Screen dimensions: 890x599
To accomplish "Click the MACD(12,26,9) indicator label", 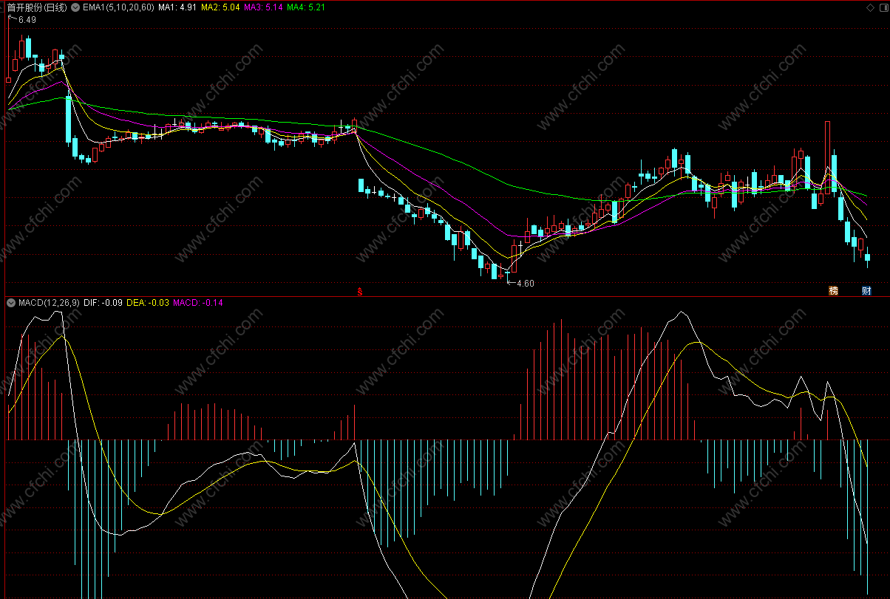I will coord(50,302).
